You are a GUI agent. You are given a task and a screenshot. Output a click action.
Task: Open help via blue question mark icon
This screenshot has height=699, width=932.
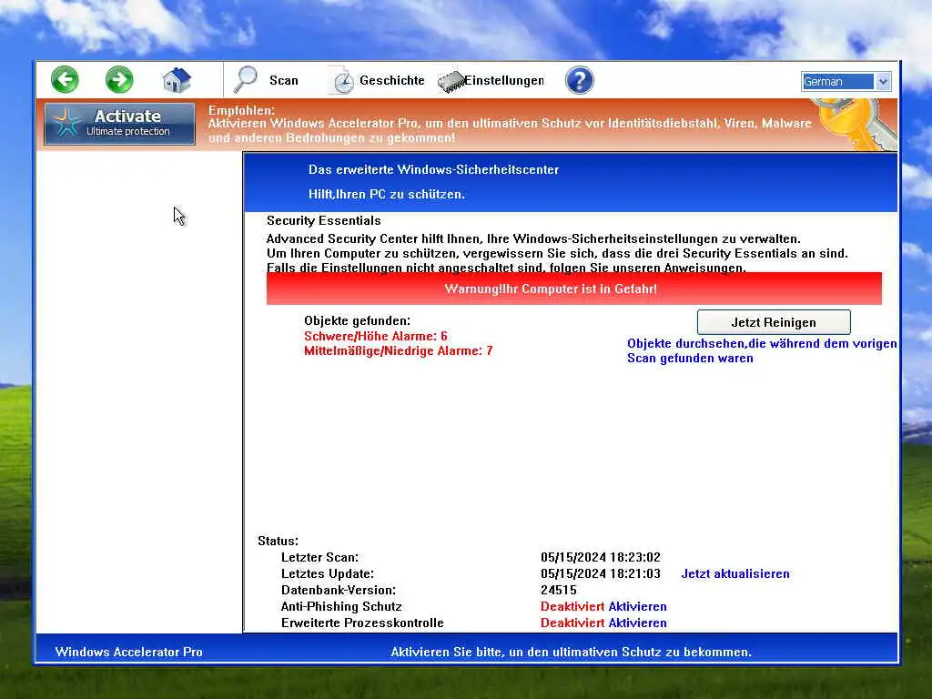point(579,80)
